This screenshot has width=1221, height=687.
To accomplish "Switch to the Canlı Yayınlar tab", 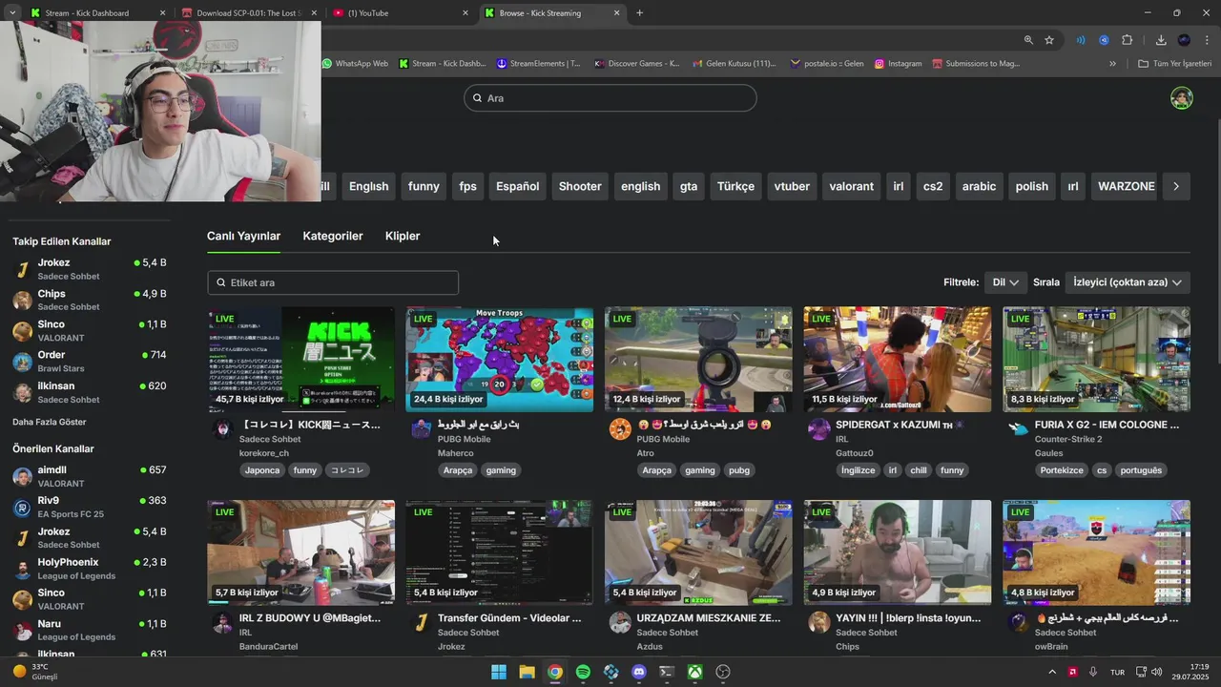I will coord(243,236).
